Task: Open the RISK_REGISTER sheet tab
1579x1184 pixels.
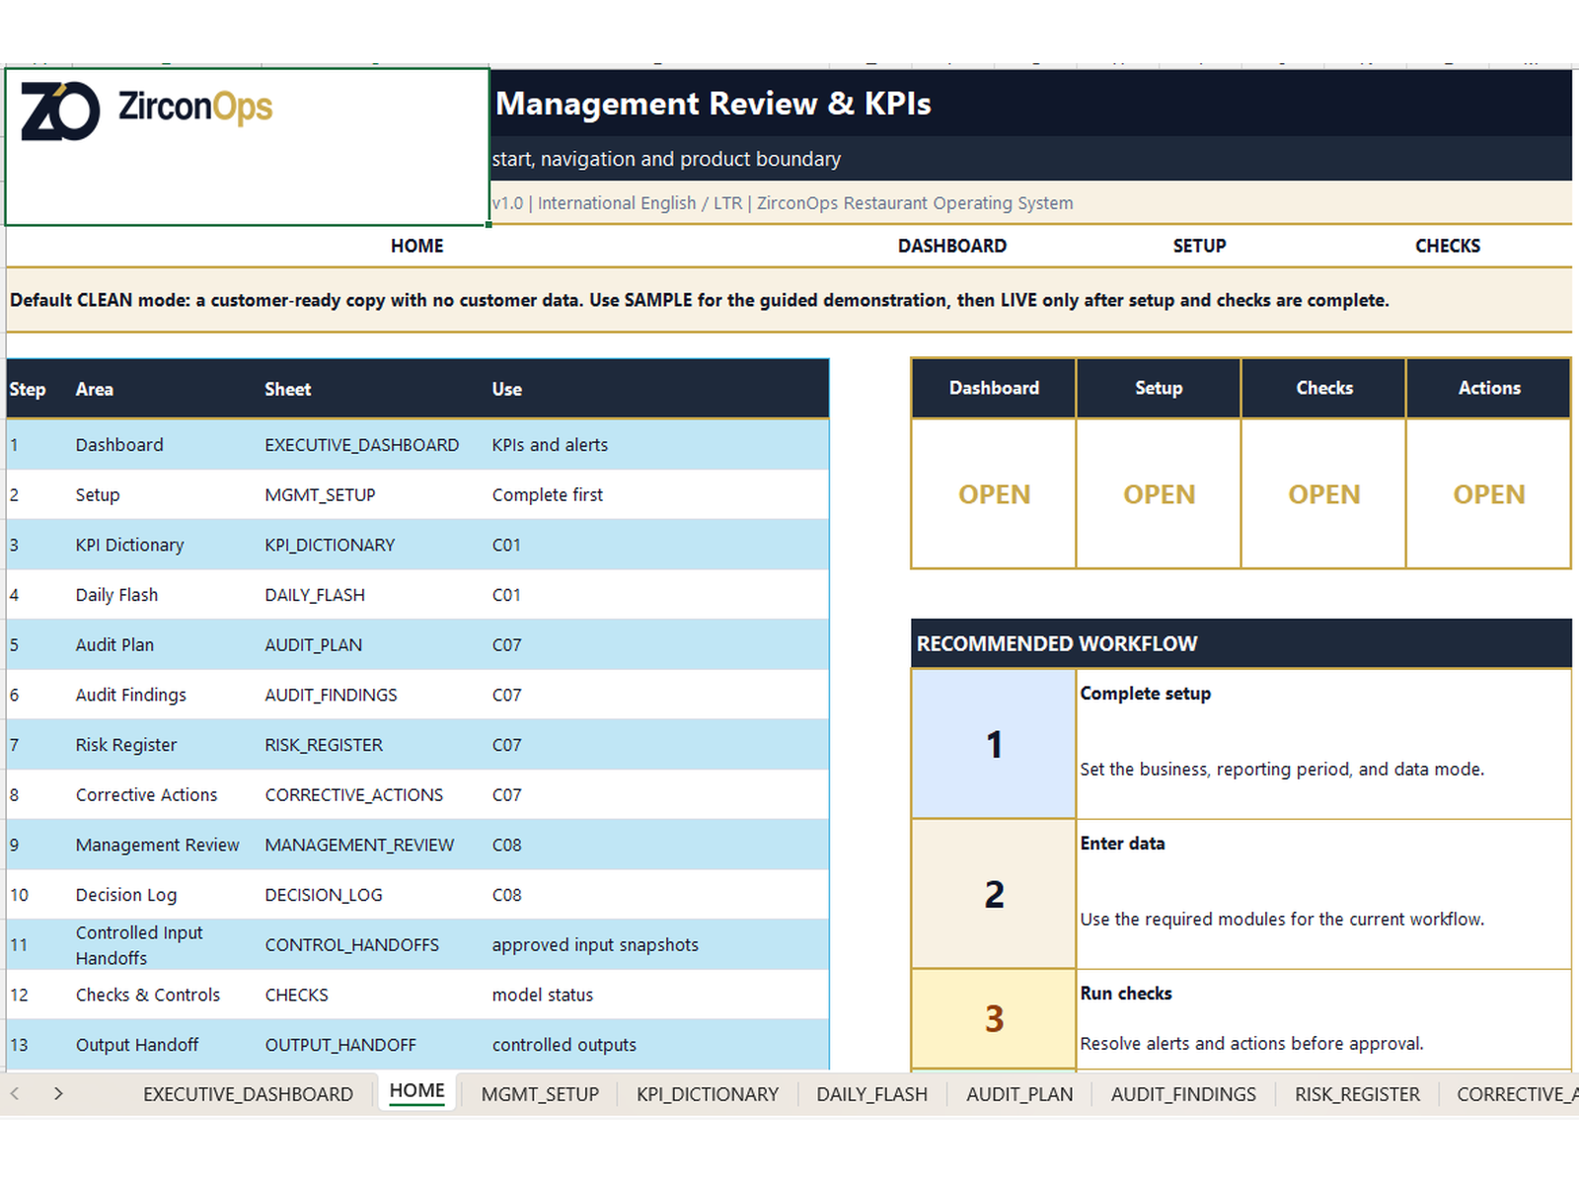Action: pos(1357,1094)
